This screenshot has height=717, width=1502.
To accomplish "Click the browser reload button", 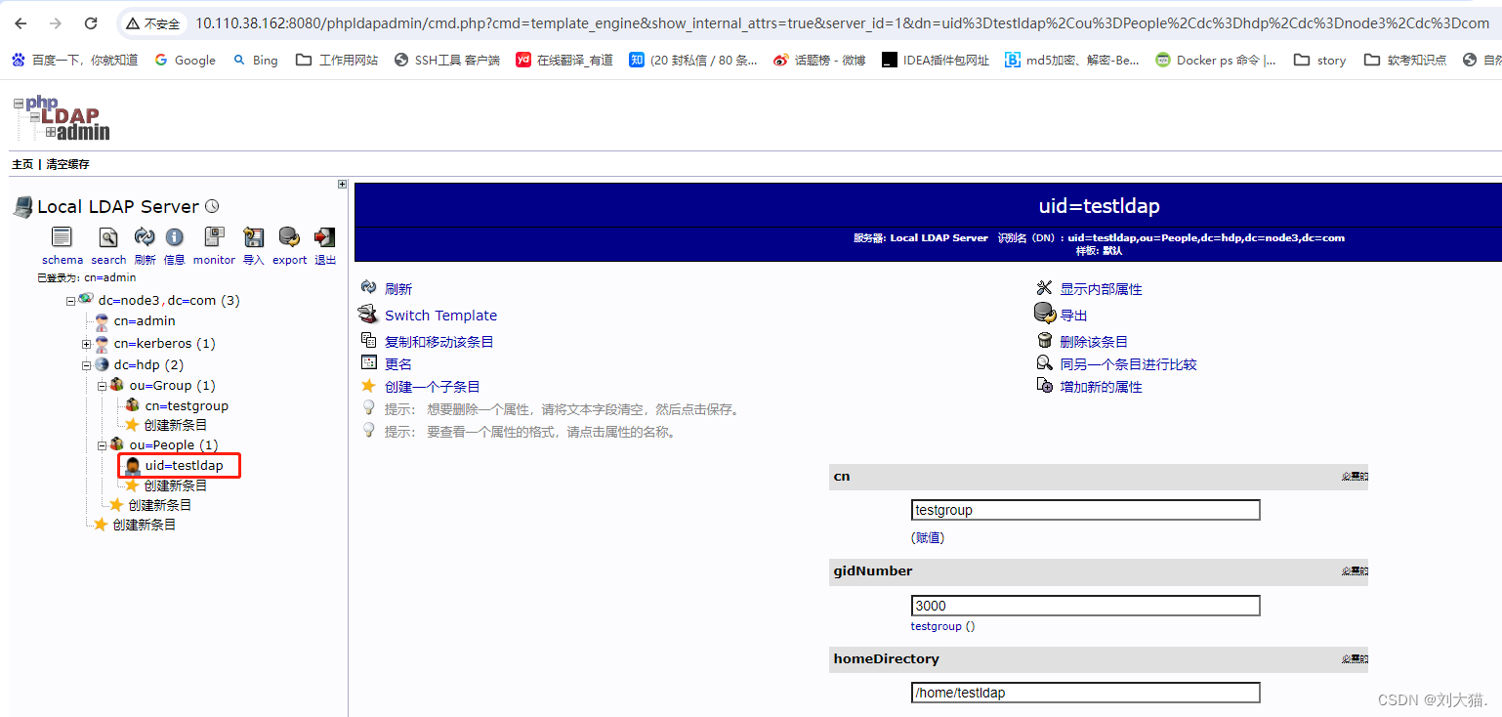I will 91,23.
